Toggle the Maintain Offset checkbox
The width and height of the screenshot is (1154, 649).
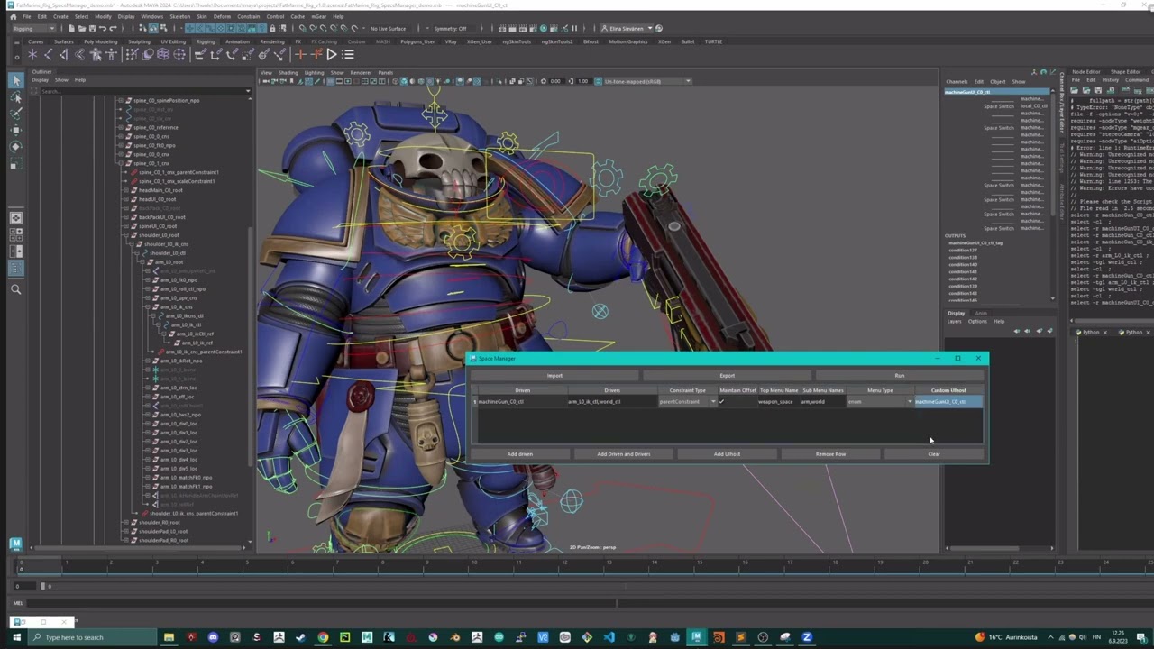point(721,402)
